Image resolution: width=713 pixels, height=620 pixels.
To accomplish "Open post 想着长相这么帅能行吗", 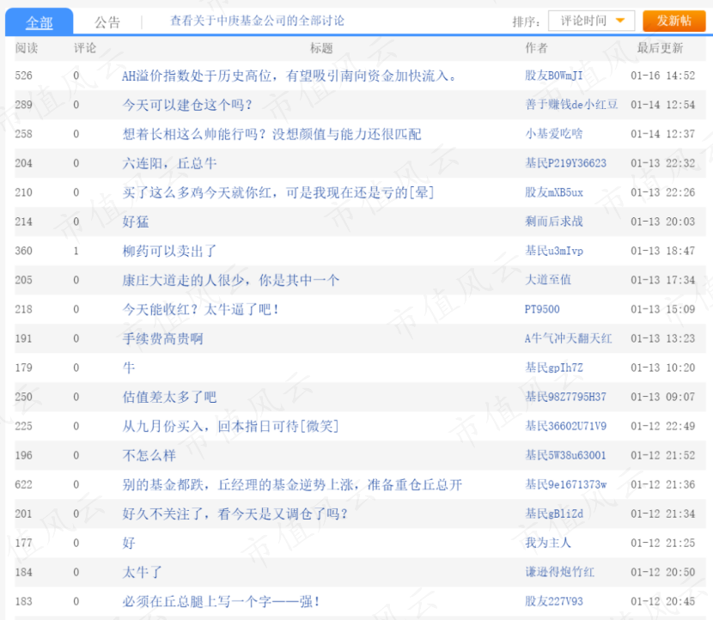I will [271, 134].
